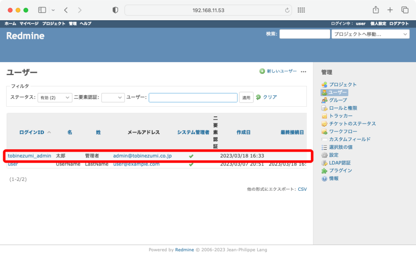Click the Safari address bar showing 192.168.11.53

208,10
